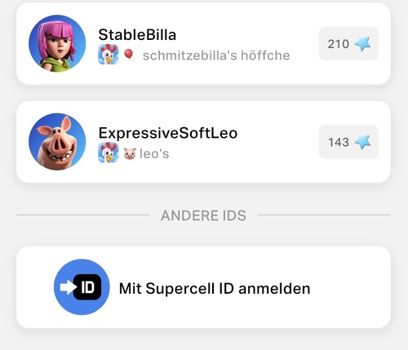Click the leo's farm name text

click(x=154, y=154)
